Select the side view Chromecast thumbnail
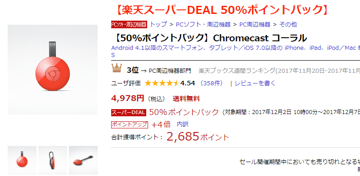Image resolution: width=360 pixels, height=176 pixels. pyautogui.click(x=53, y=160)
